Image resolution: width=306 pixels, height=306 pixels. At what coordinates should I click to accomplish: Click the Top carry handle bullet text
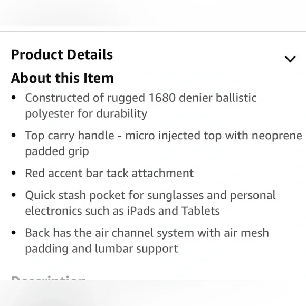pos(164,144)
